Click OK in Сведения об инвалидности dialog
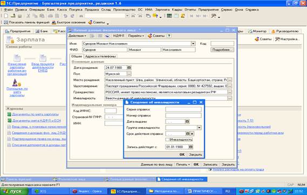The height and width of the screenshot is (195, 307). [182, 155]
